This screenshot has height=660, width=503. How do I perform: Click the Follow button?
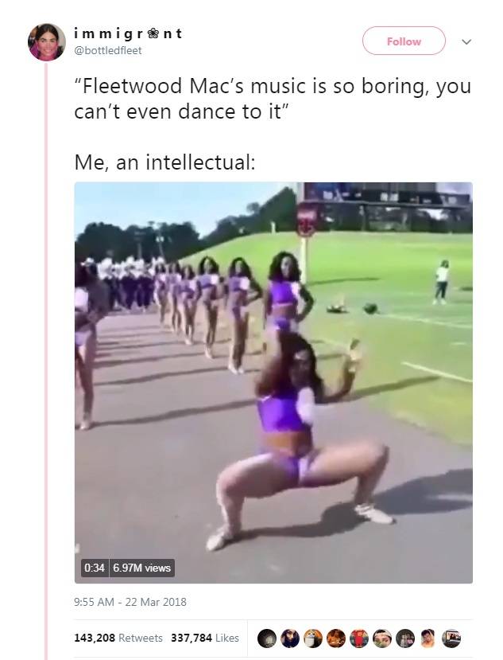pyautogui.click(x=404, y=41)
